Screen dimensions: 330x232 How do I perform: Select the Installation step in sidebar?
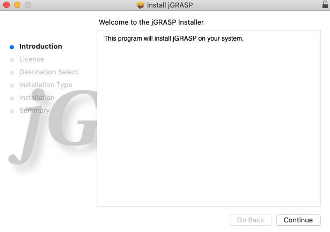pos(37,97)
